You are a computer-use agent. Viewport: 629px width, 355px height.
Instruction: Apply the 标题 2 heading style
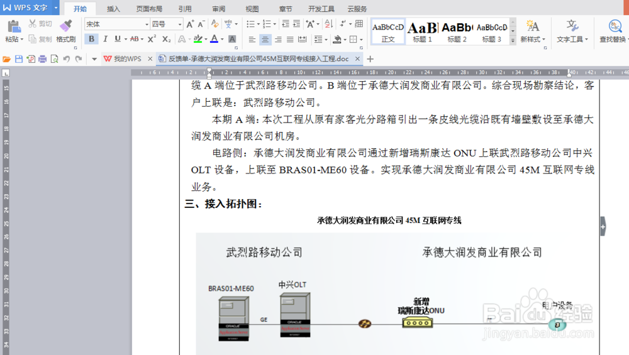tap(457, 31)
